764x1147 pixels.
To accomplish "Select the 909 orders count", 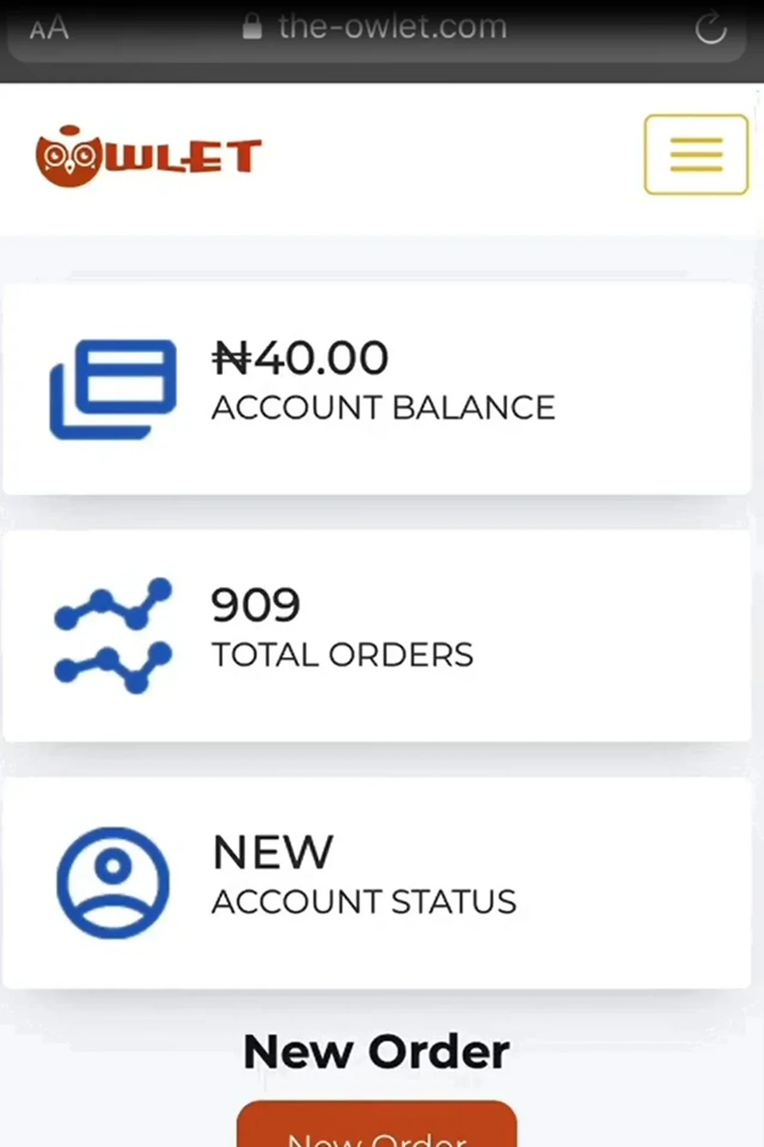I will [255, 605].
